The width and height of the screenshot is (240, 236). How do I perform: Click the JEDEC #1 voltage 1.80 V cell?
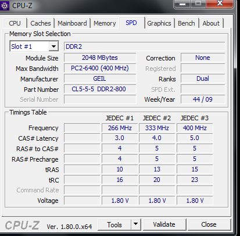(120, 201)
